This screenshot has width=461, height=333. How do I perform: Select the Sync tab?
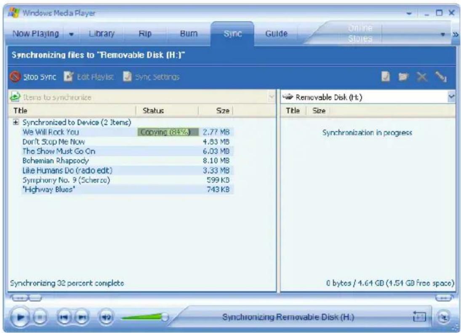coord(232,34)
